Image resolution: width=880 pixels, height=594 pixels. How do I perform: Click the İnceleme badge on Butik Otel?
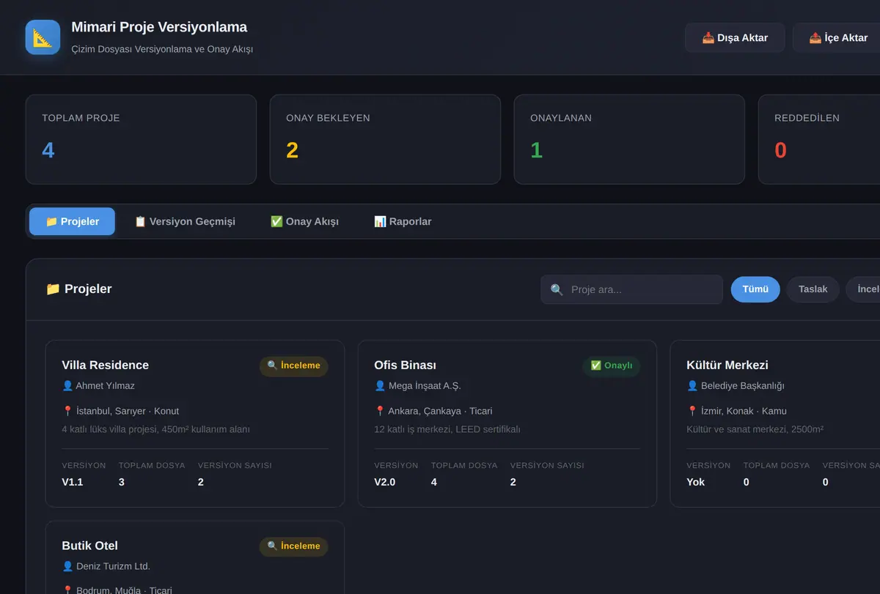tap(293, 546)
